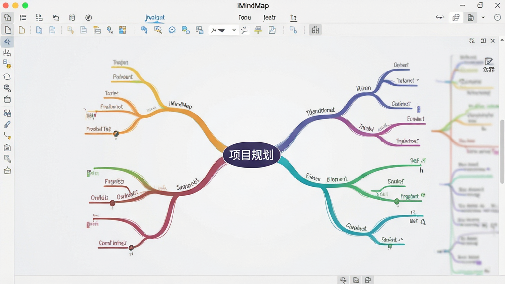Click the round clock icon in the top bar

coord(497,17)
